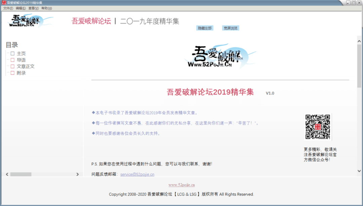Click the content pane scroll-up arrow
This screenshot has width=363, height=206.
pos(359,41)
